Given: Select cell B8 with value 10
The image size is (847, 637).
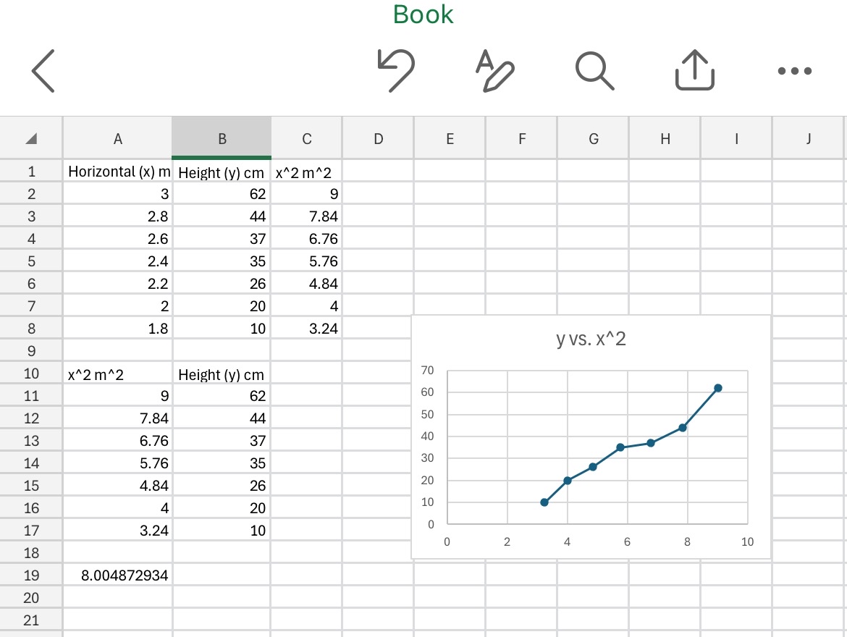Looking at the screenshot, I should click(222, 329).
